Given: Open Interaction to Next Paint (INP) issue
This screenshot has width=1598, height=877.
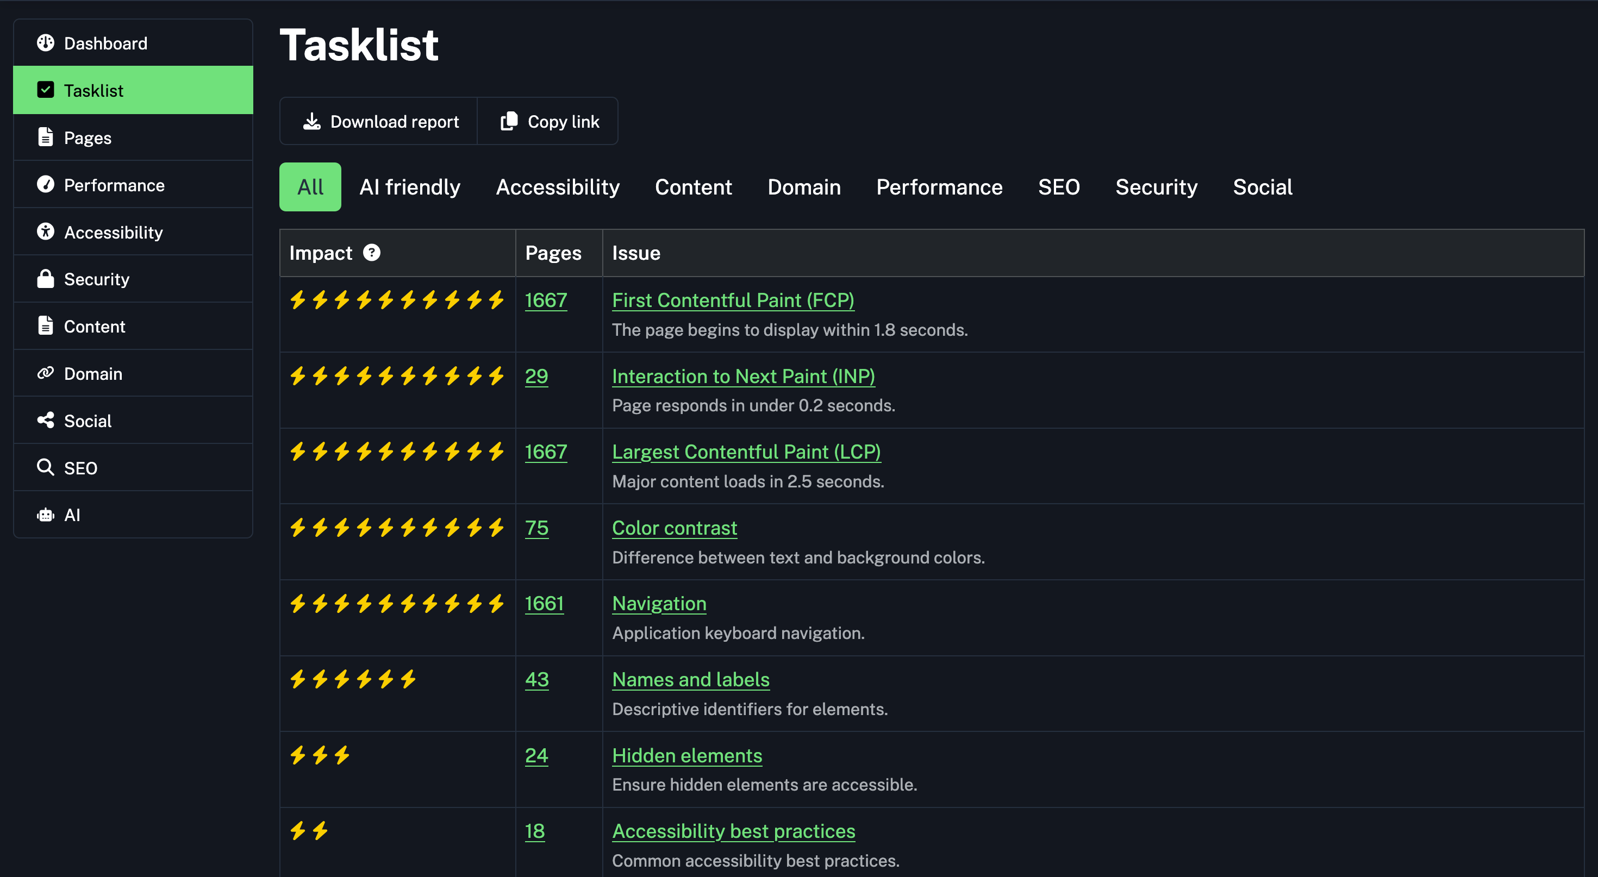Looking at the screenshot, I should pos(743,376).
